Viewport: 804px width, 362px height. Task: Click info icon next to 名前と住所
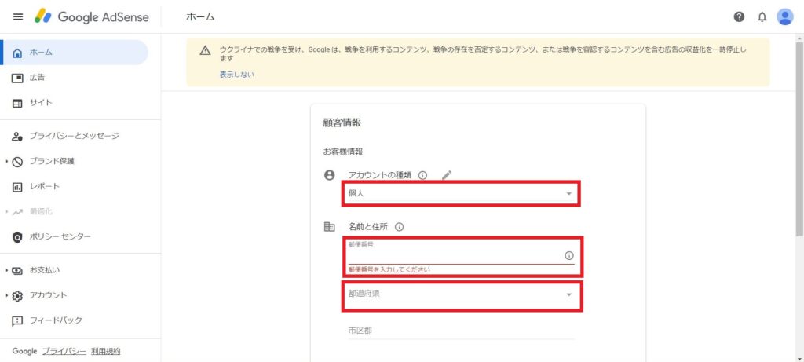[399, 227]
